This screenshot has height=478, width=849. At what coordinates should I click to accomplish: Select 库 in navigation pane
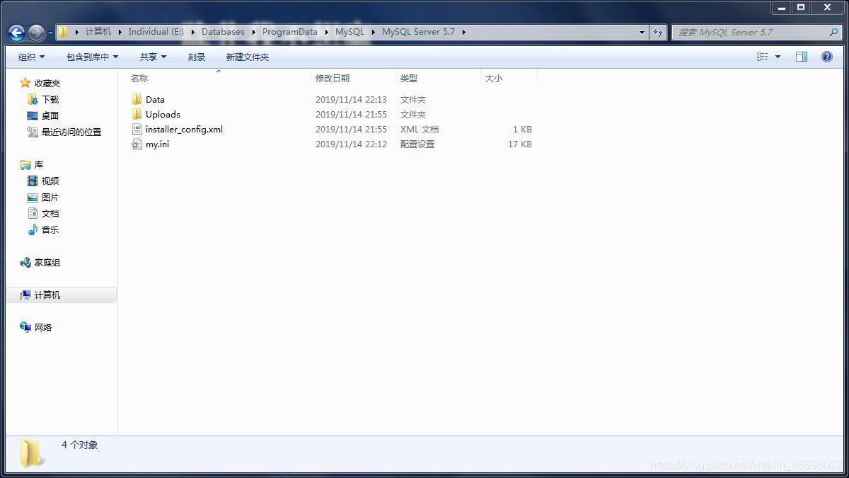click(39, 164)
